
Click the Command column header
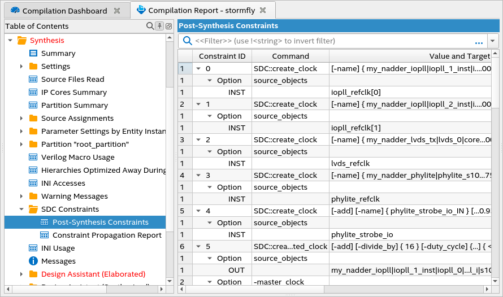click(290, 56)
